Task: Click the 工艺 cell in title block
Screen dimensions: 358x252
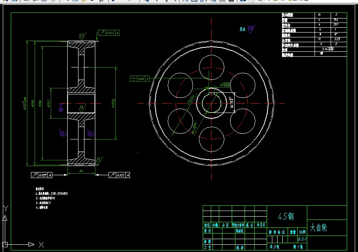Action: coord(207,248)
